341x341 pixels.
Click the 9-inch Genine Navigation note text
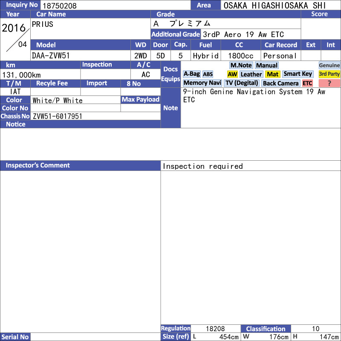(254, 95)
